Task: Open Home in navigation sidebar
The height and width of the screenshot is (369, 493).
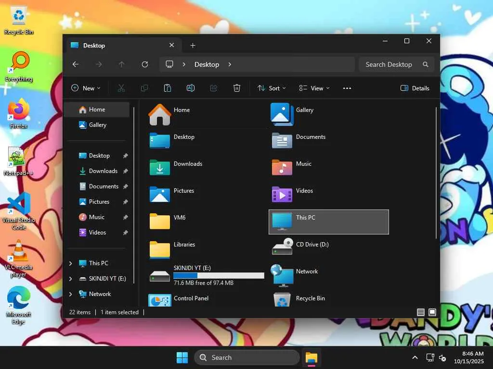Action: click(96, 110)
